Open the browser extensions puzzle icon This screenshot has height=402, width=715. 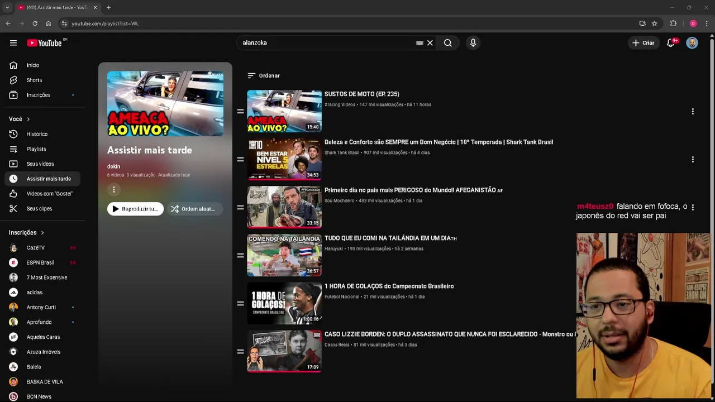673,23
